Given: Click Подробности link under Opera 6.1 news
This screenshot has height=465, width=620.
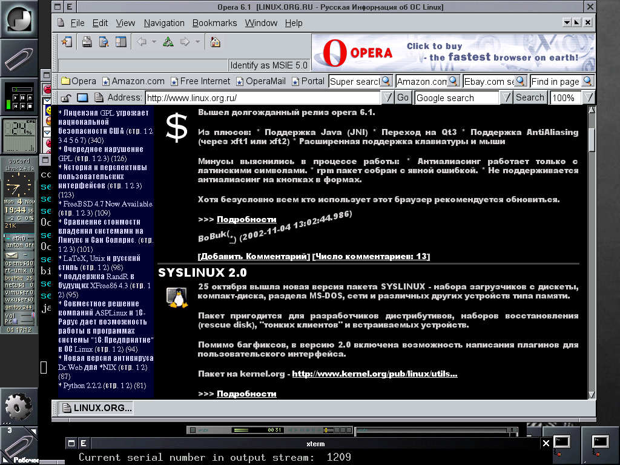Looking at the screenshot, I should pyautogui.click(x=246, y=219).
